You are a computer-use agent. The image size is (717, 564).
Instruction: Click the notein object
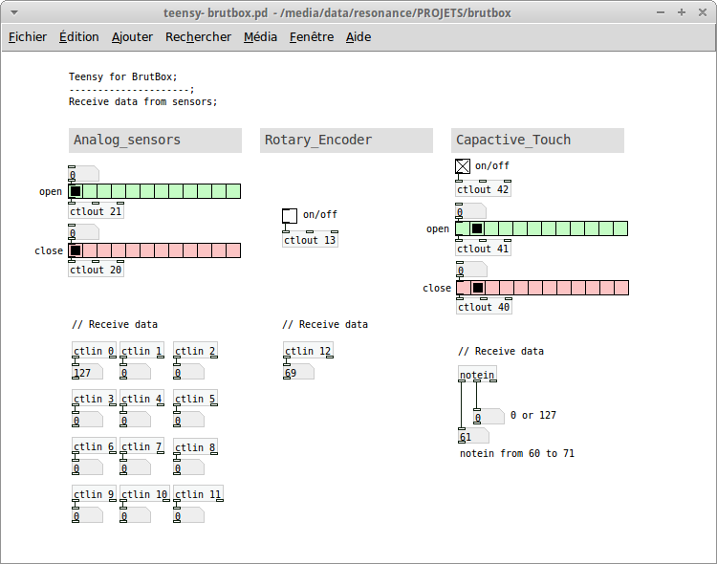(477, 375)
